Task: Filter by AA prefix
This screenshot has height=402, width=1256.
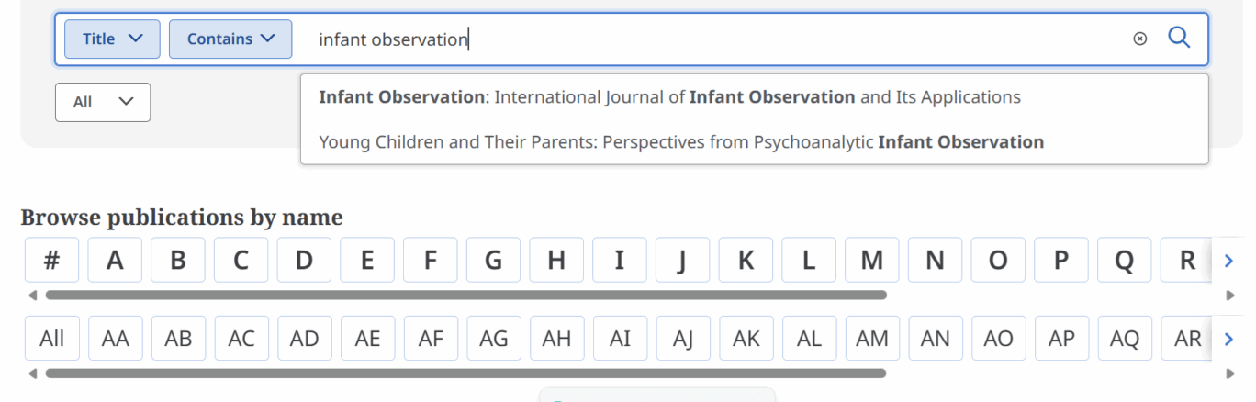Action: coord(116,339)
